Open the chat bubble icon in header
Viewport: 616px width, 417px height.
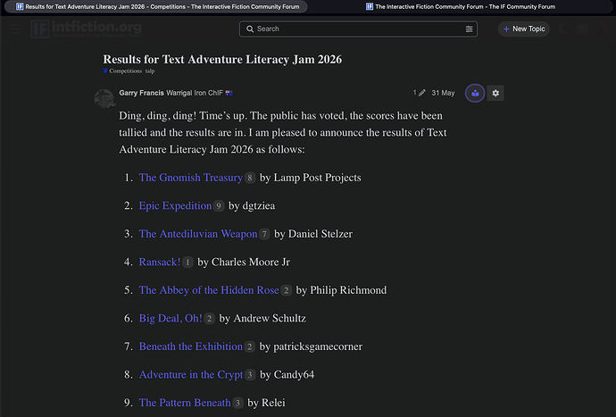(583, 29)
